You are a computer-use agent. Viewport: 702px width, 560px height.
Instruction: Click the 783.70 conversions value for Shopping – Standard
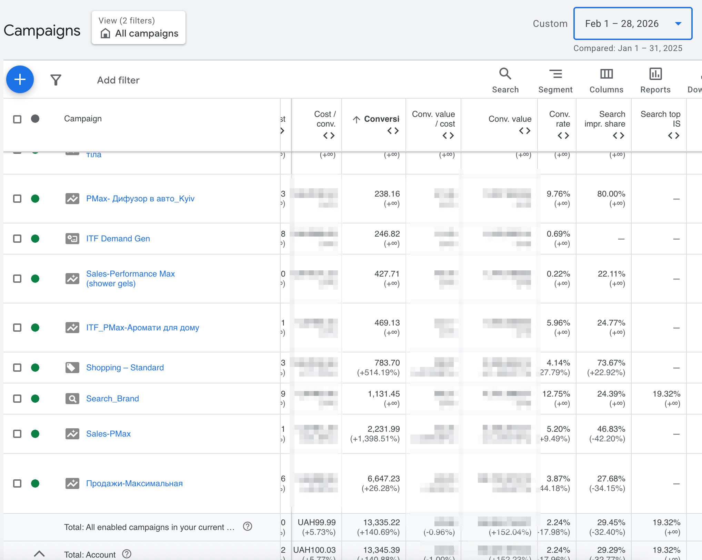387,363
